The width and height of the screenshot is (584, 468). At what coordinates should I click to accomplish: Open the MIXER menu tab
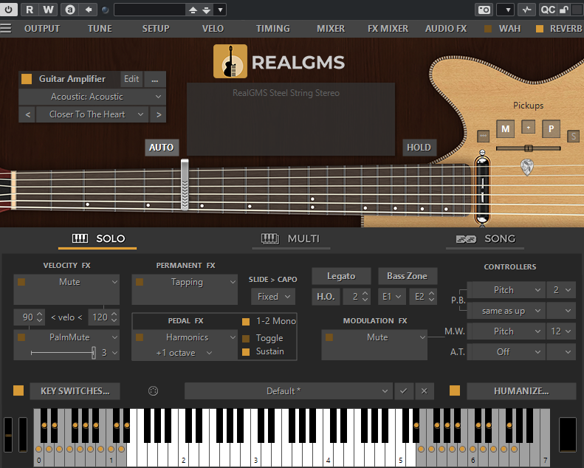[331, 29]
